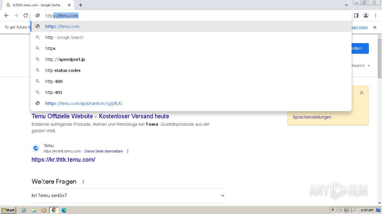The width and height of the screenshot is (382, 214).
Task: Click the network tray icon
Action: 346,210
